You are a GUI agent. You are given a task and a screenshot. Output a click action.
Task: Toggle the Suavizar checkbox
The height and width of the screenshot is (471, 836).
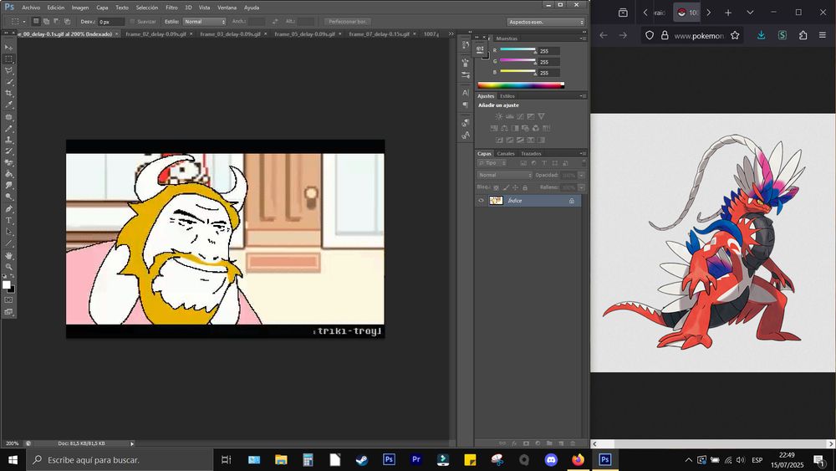(x=132, y=22)
